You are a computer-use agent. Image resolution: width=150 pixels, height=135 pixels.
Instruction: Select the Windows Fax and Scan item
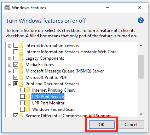[53, 109]
